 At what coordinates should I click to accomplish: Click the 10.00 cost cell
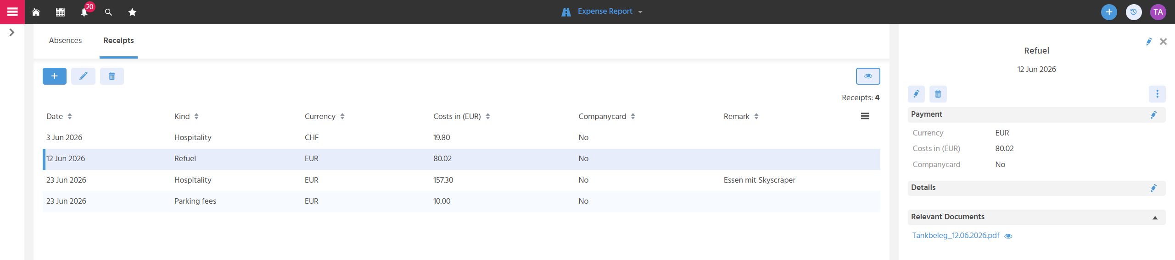[x=442, y=201]
